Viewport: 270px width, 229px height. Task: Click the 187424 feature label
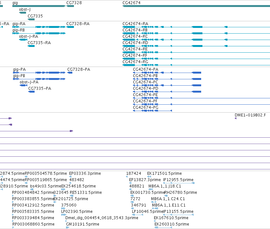[x=134, y=173]
